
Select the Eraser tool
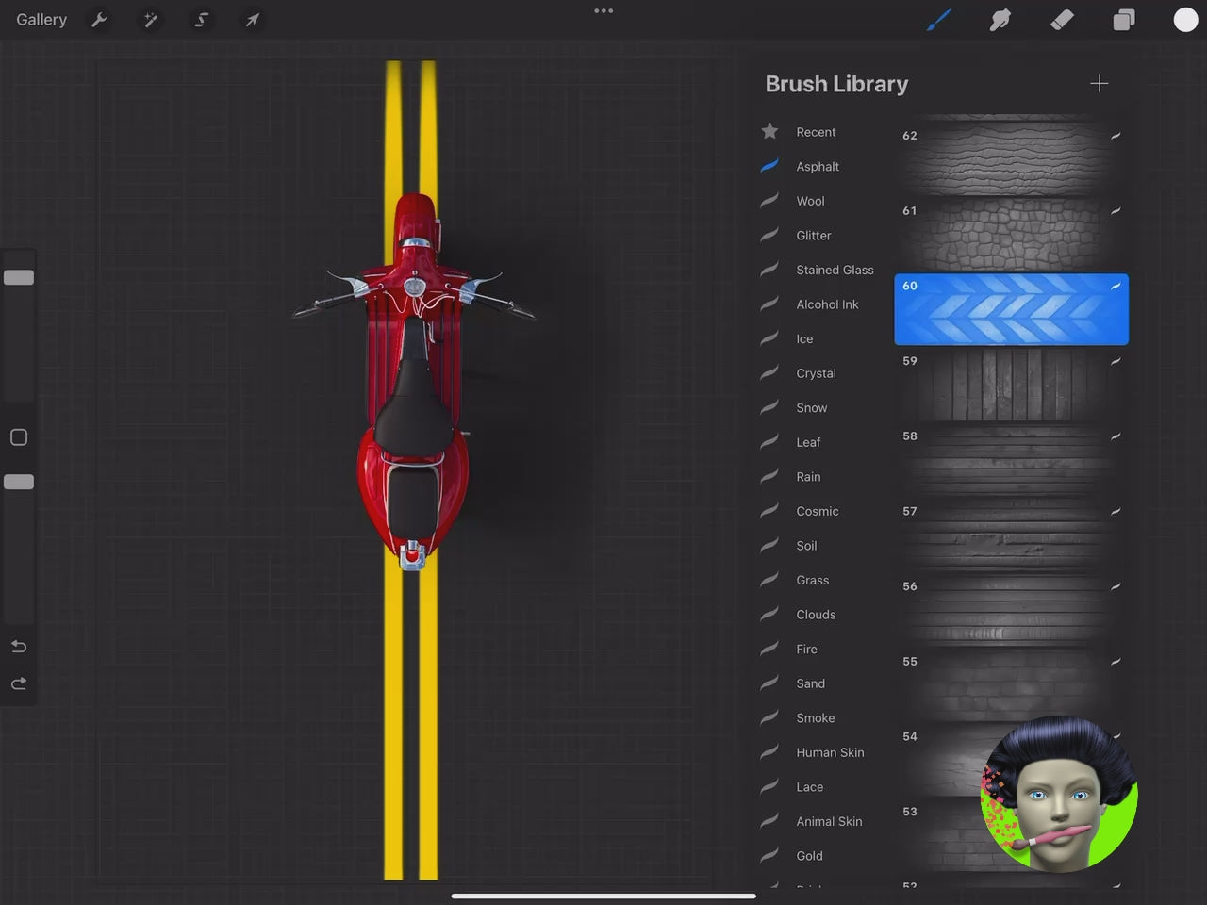point(1062,20)
